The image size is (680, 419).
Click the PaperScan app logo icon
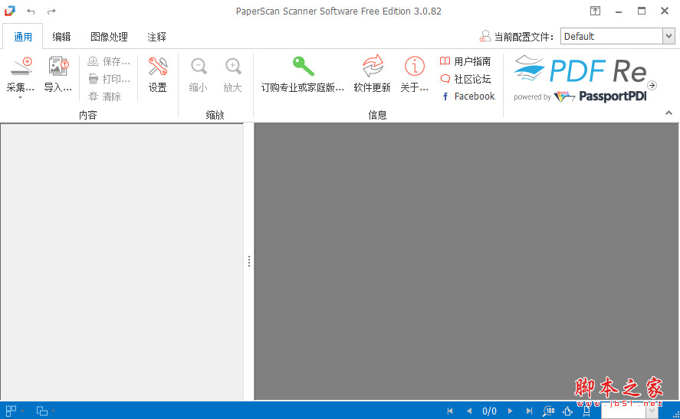[10, 11]
